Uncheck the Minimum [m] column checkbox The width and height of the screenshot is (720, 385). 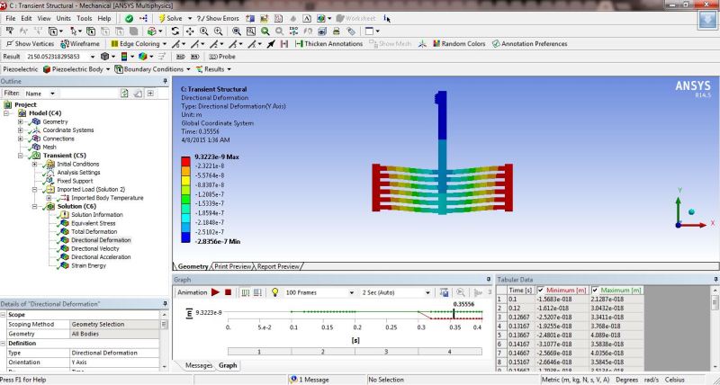pyautogui.click(x=540, y=291)
